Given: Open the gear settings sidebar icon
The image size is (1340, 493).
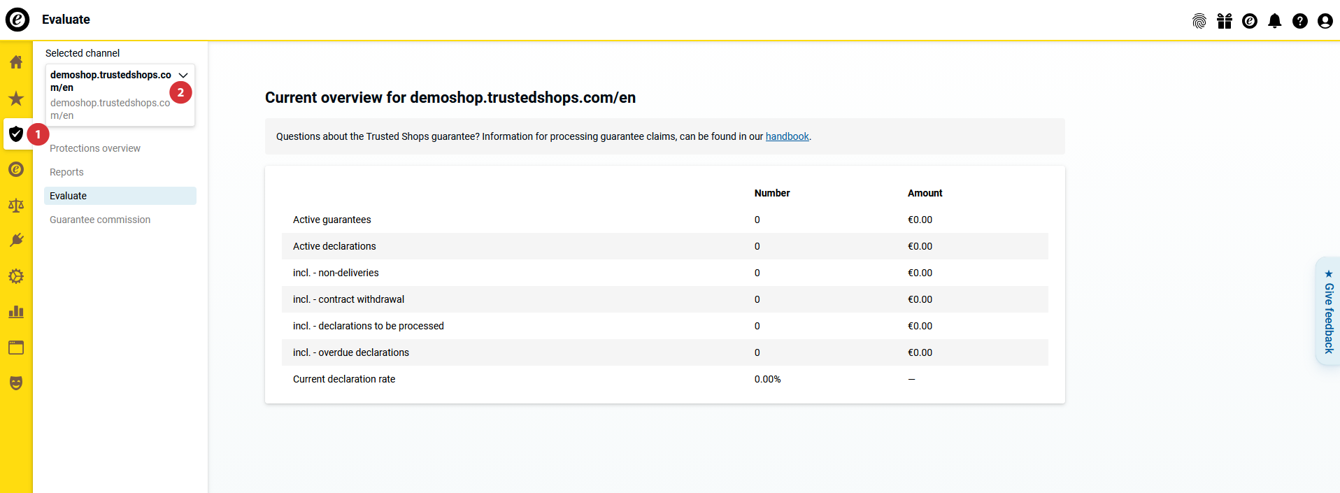Looking at the screenshot, I should [x=16, y=276].
